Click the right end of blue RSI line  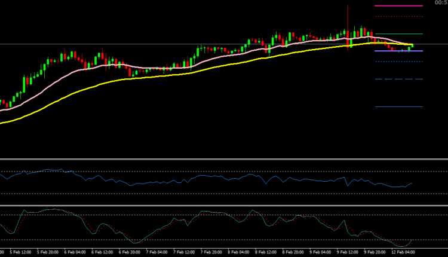click(412, 183)
